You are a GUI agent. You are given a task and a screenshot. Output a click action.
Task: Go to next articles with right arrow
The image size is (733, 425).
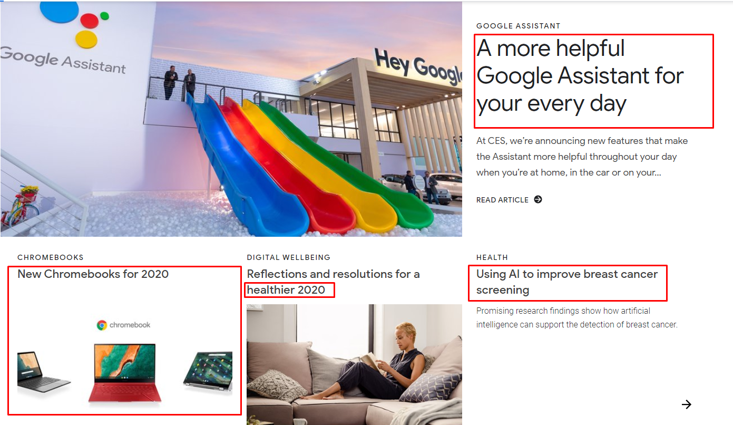(x=686, y=404)
